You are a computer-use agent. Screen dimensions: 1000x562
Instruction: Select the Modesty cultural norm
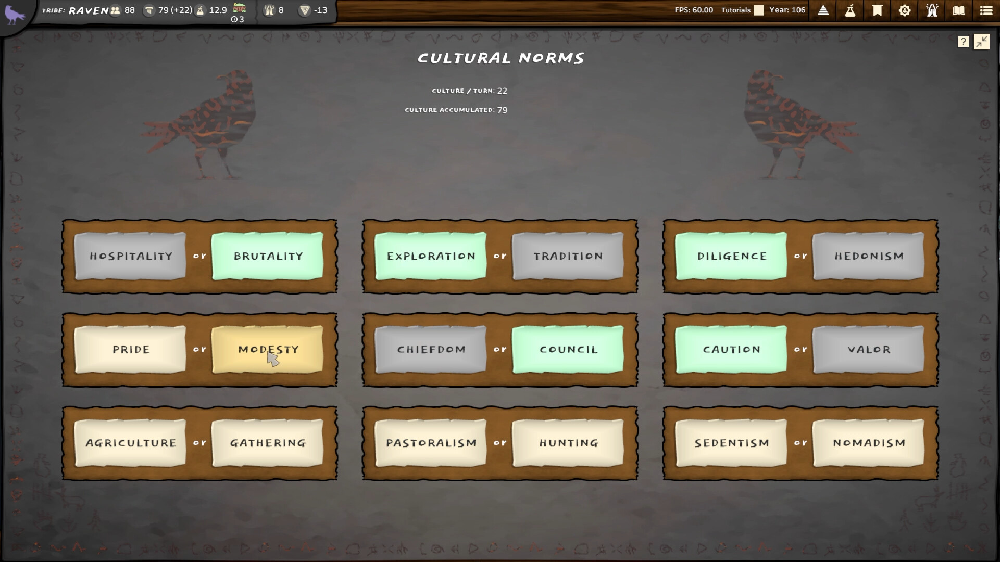click(268, 350)
